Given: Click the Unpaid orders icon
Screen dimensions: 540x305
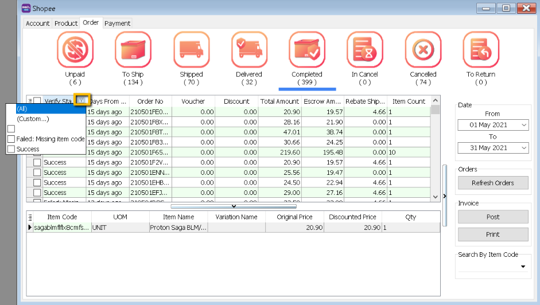Looking at the screenshot, I should tap(75, 50).
